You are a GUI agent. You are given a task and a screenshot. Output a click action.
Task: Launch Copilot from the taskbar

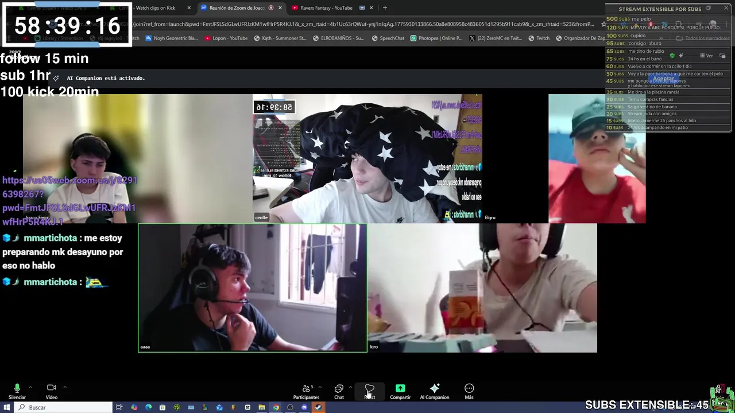click(x=134, y=407)
